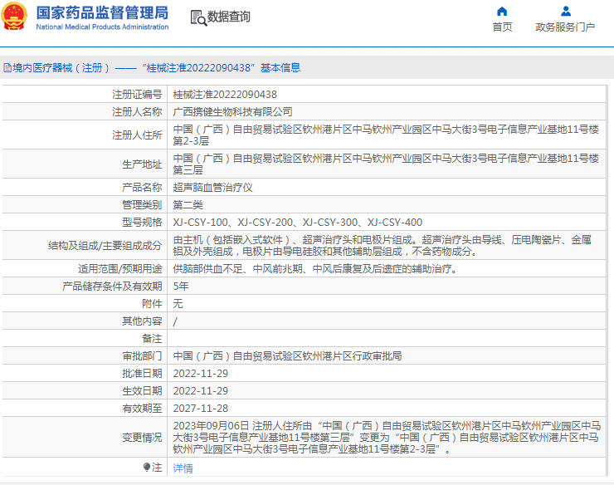Click the 审批部门 row label
Viewport: 614px width, 485px height.
coord(142,356)
